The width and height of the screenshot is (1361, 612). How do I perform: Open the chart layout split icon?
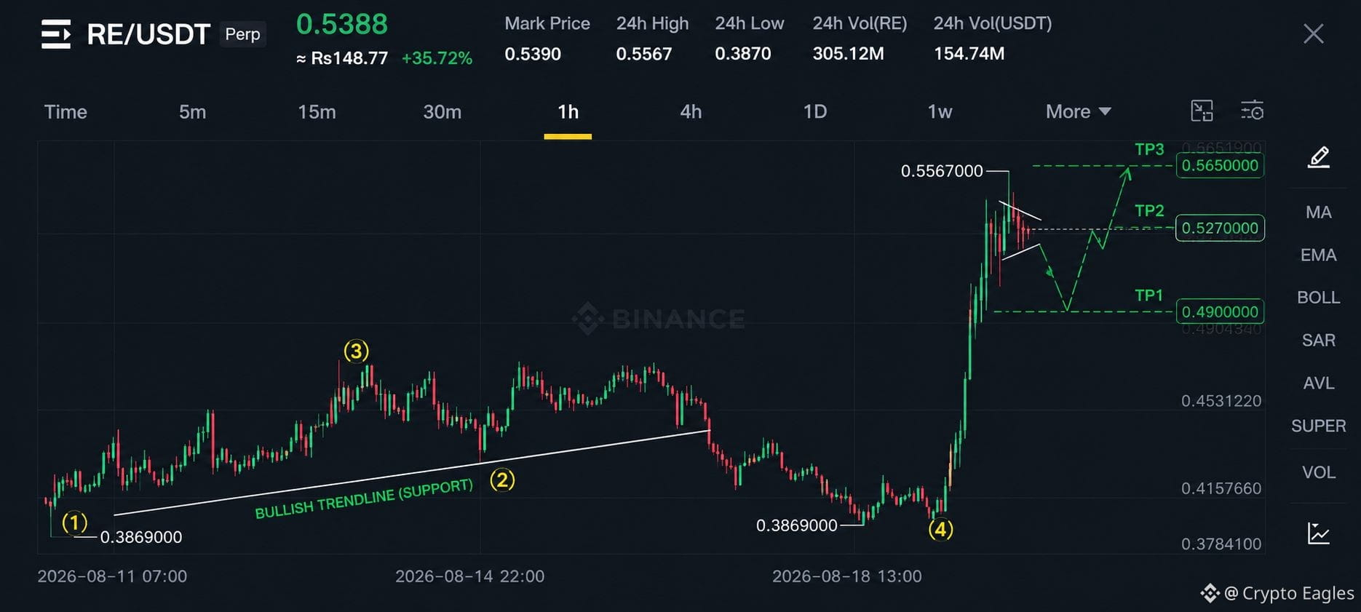(x=1202, y=111)
